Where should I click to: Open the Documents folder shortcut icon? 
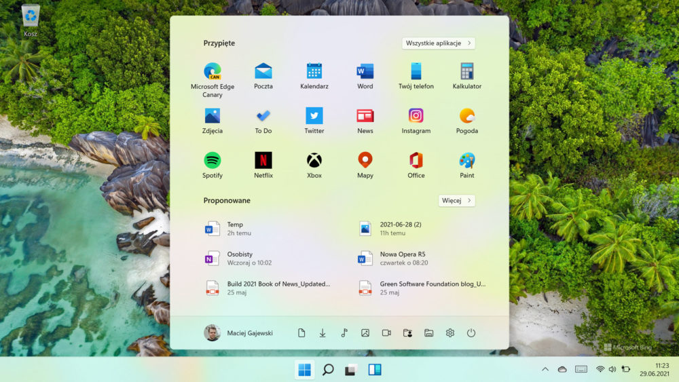(301, 332)
